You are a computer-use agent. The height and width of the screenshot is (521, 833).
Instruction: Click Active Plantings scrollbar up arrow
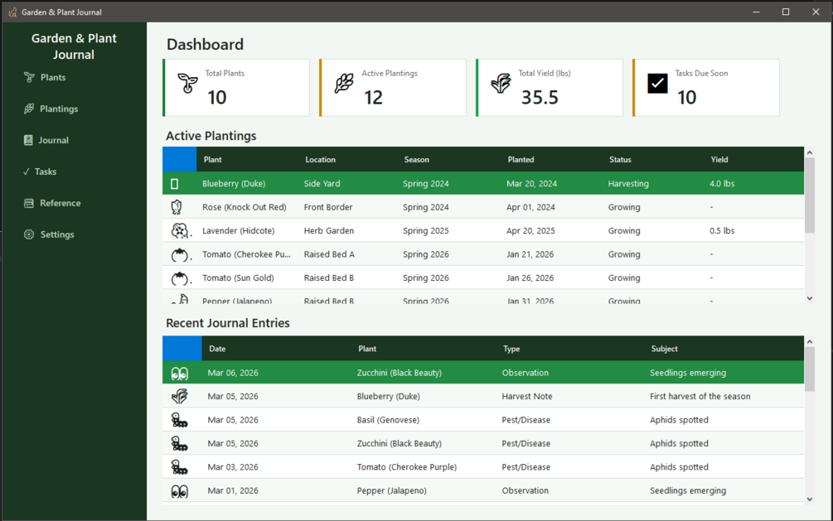click(x=810, y=153)
